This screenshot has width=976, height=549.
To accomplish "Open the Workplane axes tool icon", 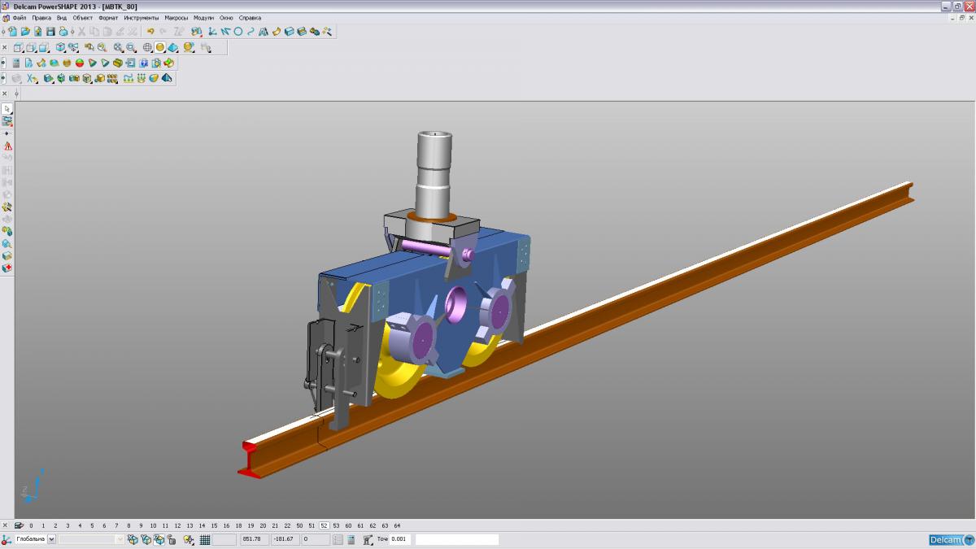I will pyautogui.click(x=211, y=31).
